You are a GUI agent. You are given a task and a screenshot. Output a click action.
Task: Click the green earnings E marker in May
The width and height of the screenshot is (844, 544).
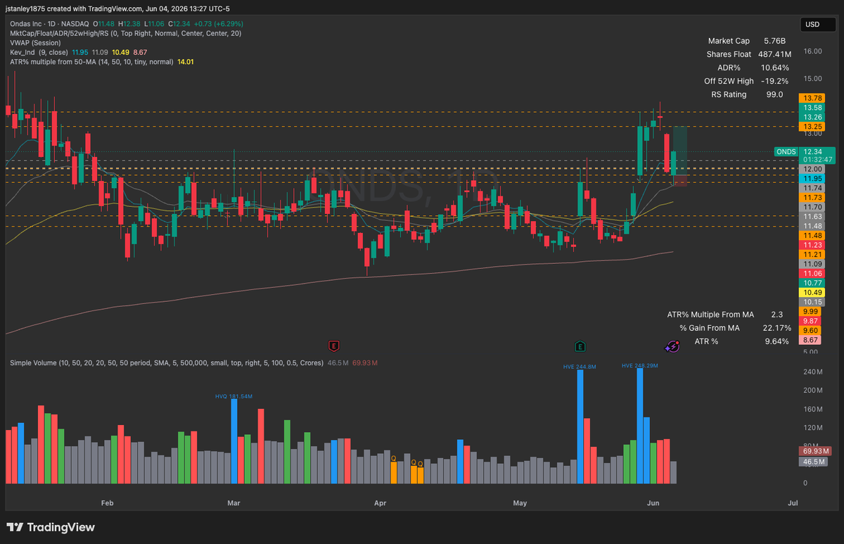point(580,346)
